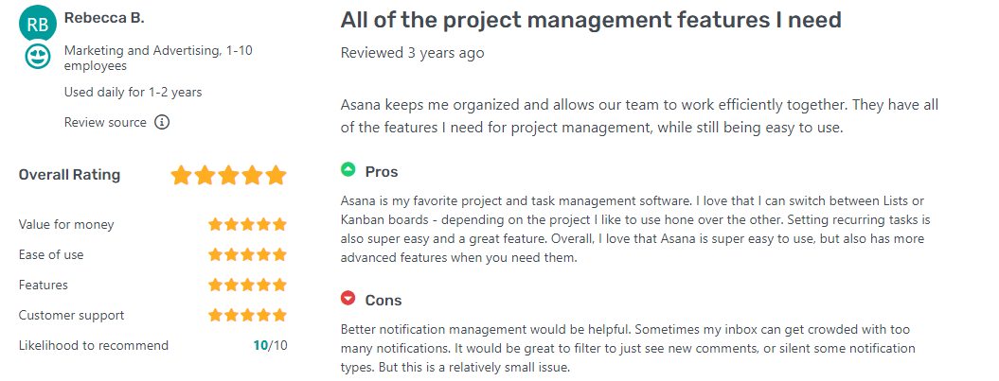The height and width of the screenshot is (381, 999).
Task: Click the Overall Rating gold stars
Action: coord(228,176)
